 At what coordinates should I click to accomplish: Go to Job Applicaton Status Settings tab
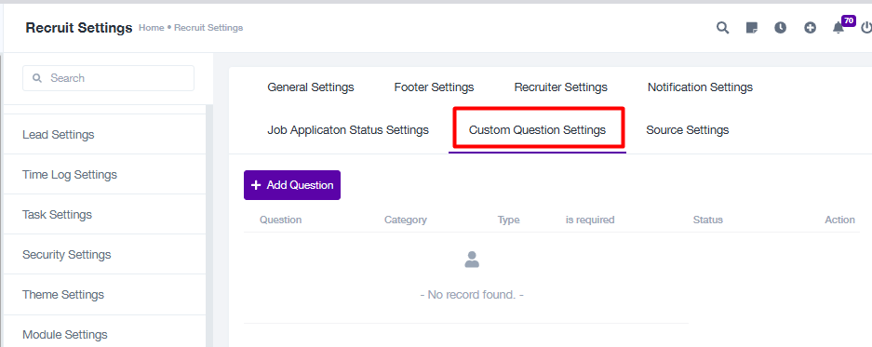tap(348, 130)
